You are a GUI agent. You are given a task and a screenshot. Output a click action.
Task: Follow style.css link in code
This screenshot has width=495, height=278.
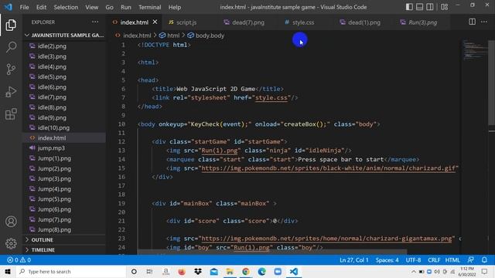tap(271, 98)
